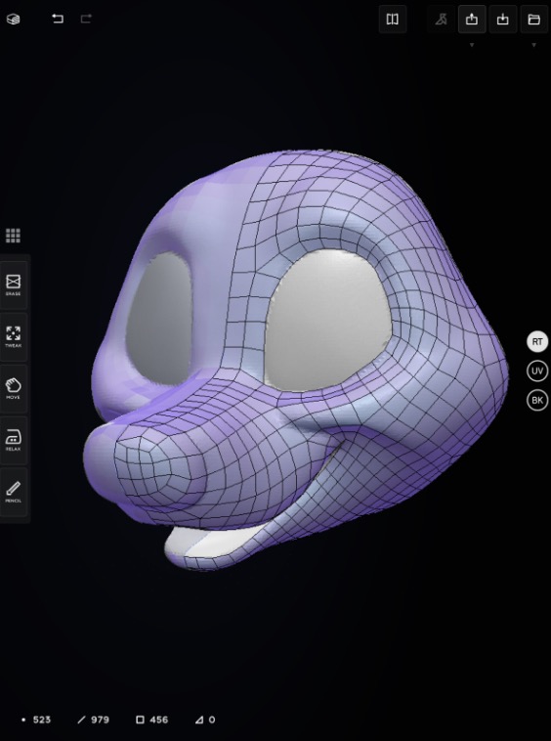Open the manual book icon

393,19
